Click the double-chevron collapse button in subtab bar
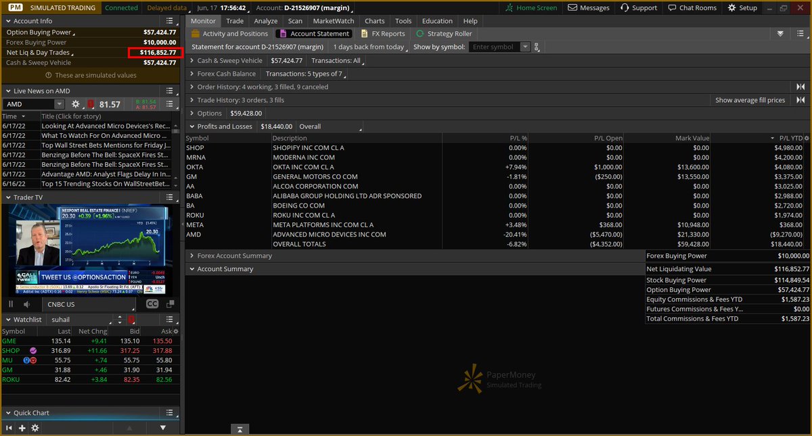 click(780, 33)
